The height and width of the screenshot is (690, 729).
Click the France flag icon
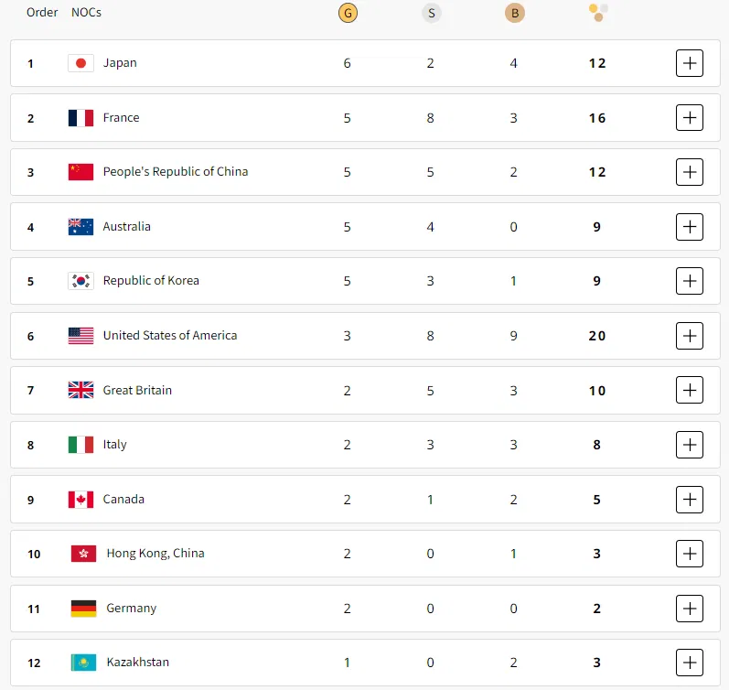[x=80, y=118]
